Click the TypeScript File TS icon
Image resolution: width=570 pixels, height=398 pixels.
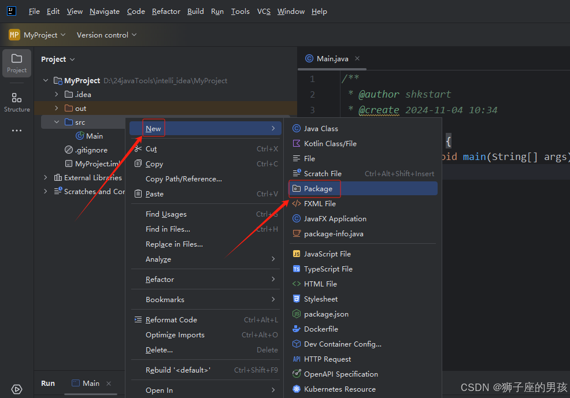297,269
